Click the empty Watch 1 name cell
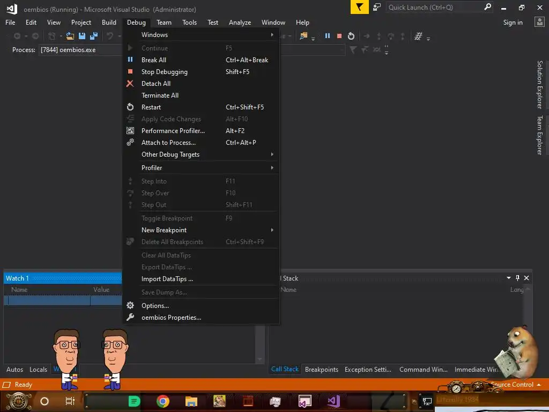Image resolution: width=549 pixels, height=412 pixels. pos(49,300)
